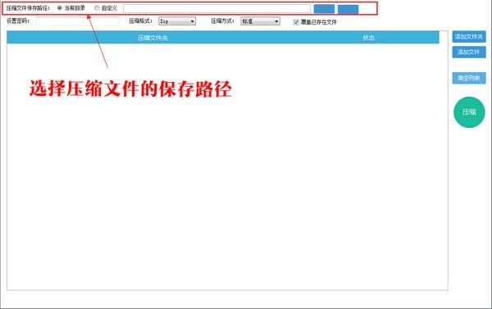Start compression with the green 压缩 button
This screenshot has width=492, height=309.
pyautogui.click(x=469, y=112)
